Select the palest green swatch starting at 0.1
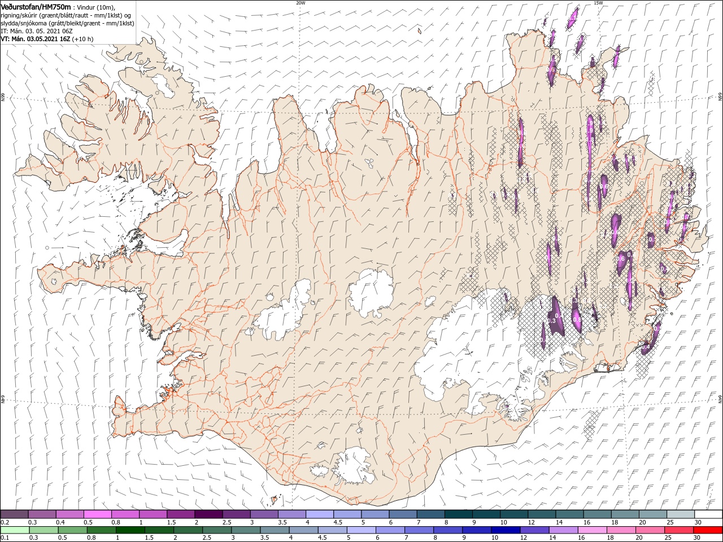The height and width of the screenshot is (542, 723). (15, 530)
